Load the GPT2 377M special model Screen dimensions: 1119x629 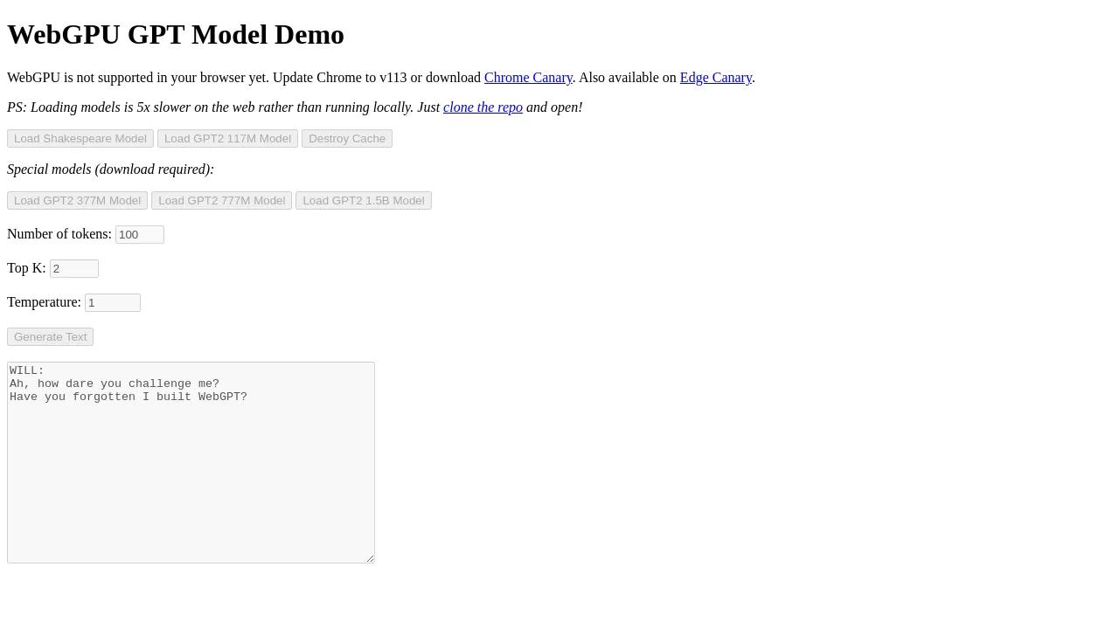[x=77, y=201]
